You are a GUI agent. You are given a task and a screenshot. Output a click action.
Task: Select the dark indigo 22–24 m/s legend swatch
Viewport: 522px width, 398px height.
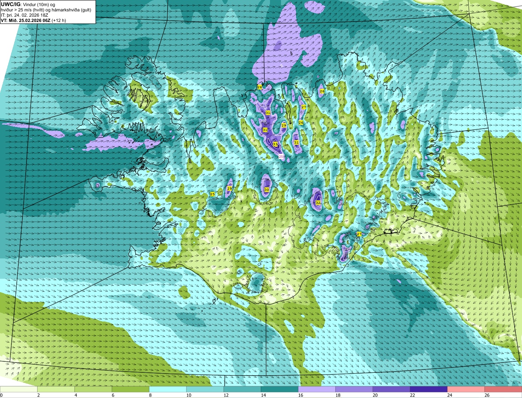(429, 389)
